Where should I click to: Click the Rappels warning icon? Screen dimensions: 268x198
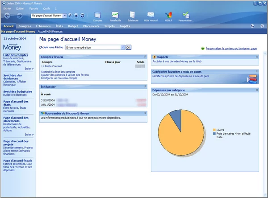pos(154,57)
